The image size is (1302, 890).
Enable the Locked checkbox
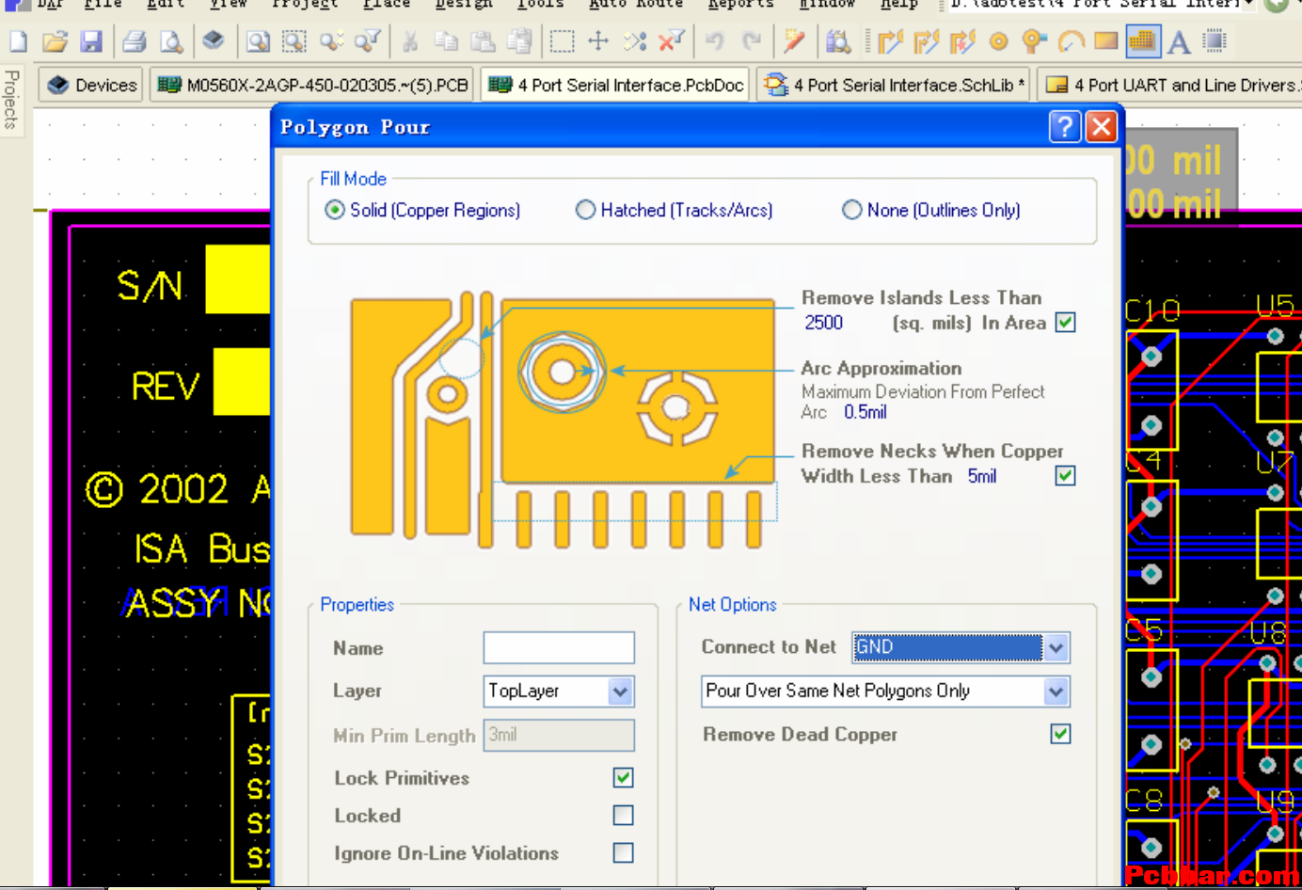click(x=623, y=815)
